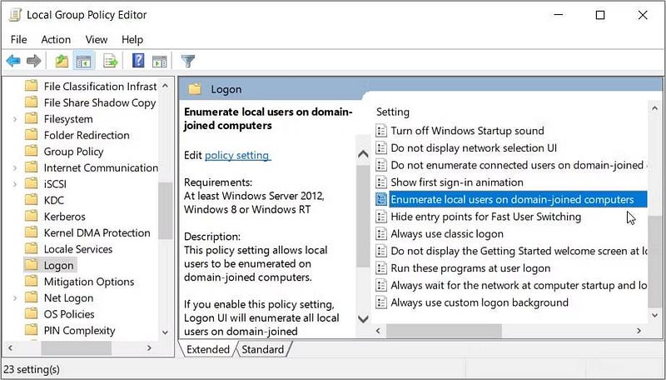This screenshot has height=380, width=666.
Task: Expand the iSCSI tree node
Action: pyautogui.click(x=15, y=184)
